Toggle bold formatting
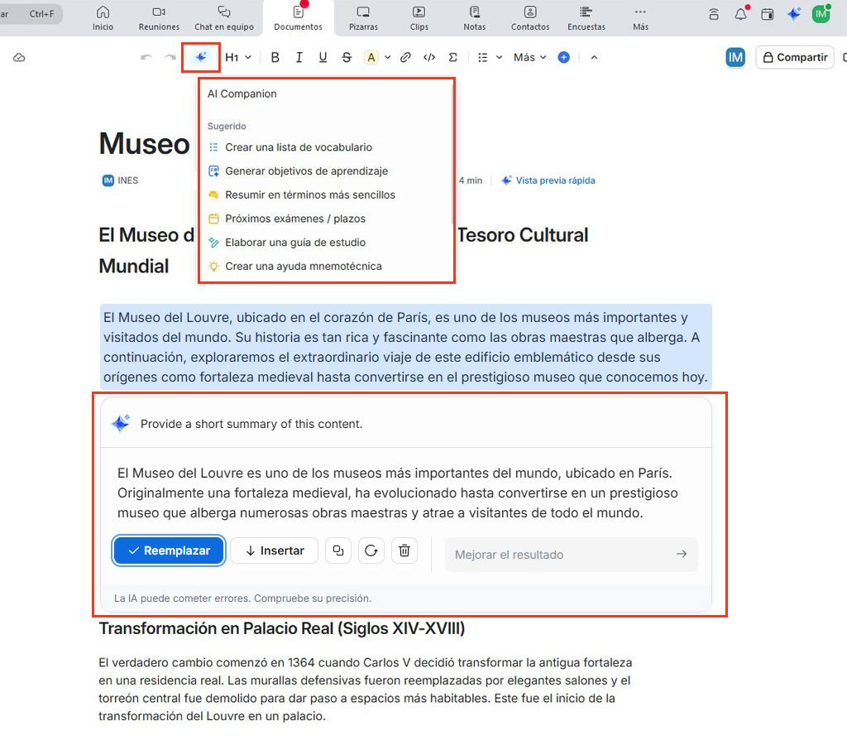This screenshot has height=745, width=847. pos(275,57)
